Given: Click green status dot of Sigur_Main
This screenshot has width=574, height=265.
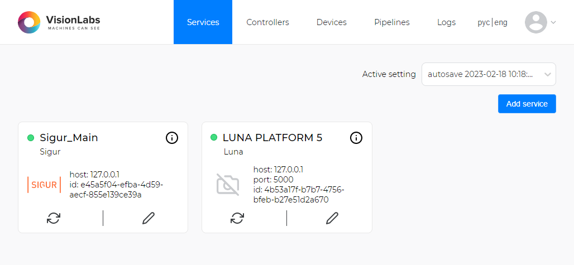Looking at the screenshot, I should click(x=31, y=138).
